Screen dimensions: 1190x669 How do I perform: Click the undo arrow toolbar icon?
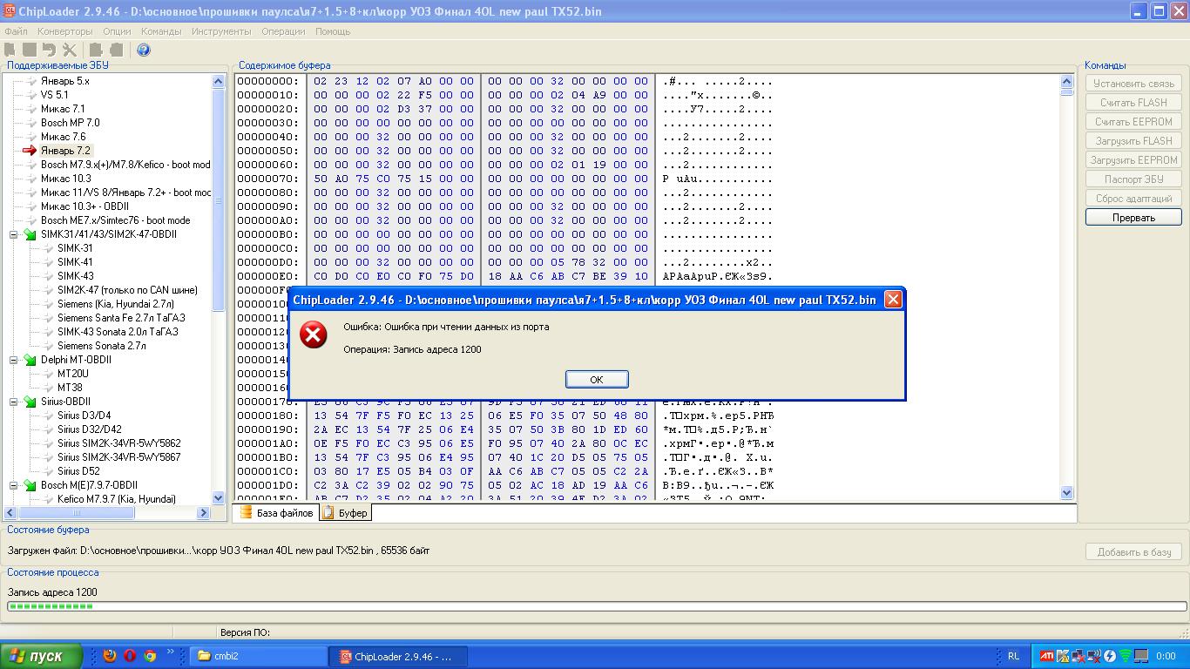tap(50, 50)
